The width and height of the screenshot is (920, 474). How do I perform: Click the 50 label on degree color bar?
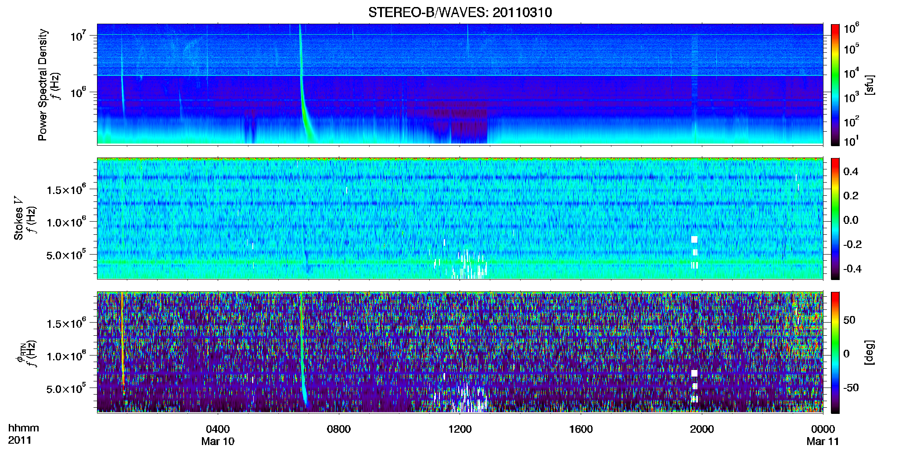click(x=849, y=320)
